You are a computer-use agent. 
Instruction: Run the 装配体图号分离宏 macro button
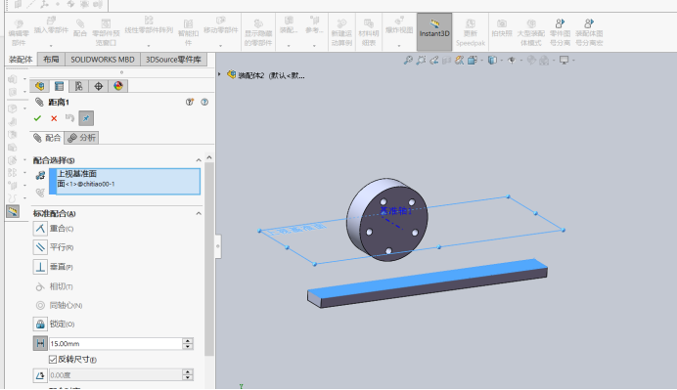[x=589, y=32]
